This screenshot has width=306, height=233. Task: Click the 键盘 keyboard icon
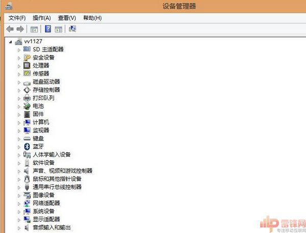coord(27,139)
